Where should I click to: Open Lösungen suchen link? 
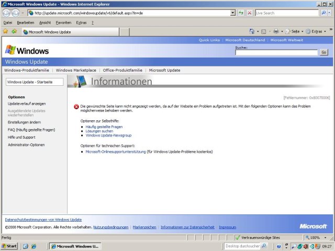pos(99,131)
